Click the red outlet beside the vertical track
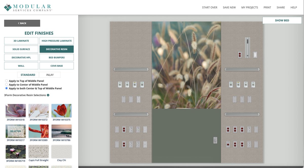Viewport: 304px width, 168px height. pos(240,55)
